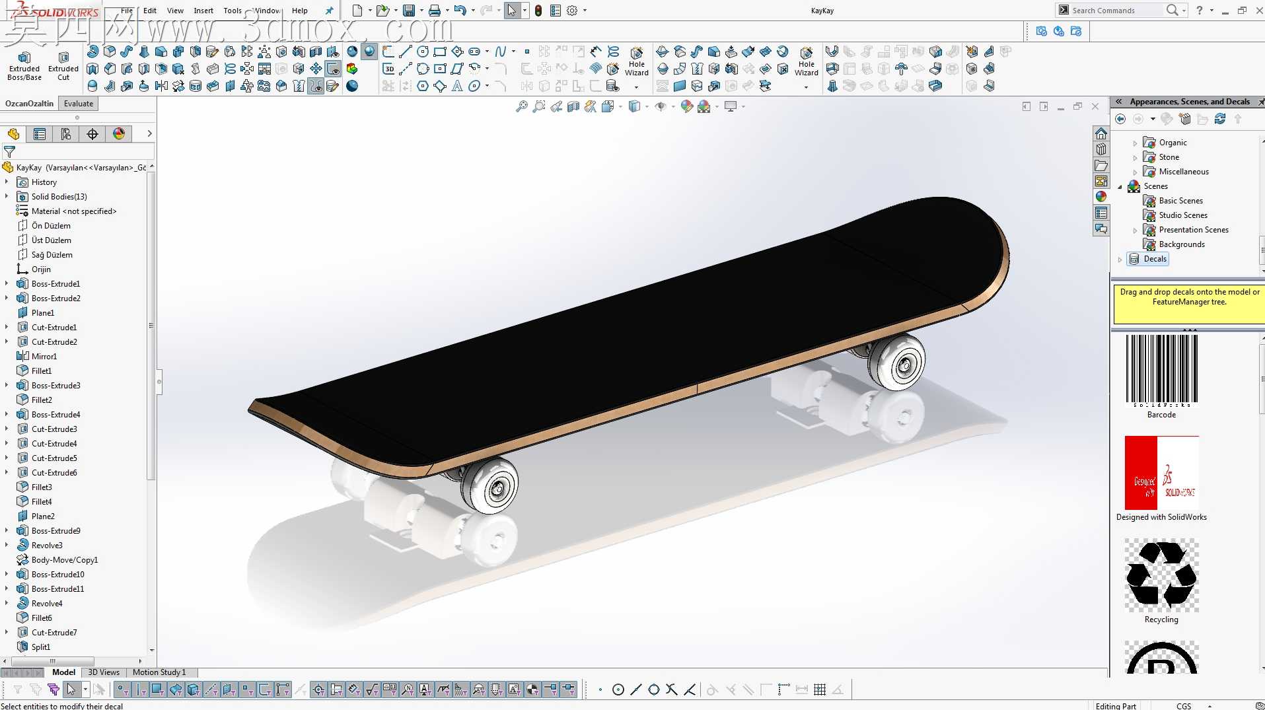Click the Apply Scene icon
The width and height of the screenshot is (1265, 710).
pyautogui.click(x=704, y=106)
